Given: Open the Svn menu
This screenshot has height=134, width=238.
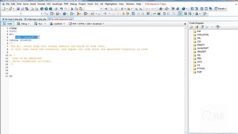Looking at the screenshot, I should [97, 4].
